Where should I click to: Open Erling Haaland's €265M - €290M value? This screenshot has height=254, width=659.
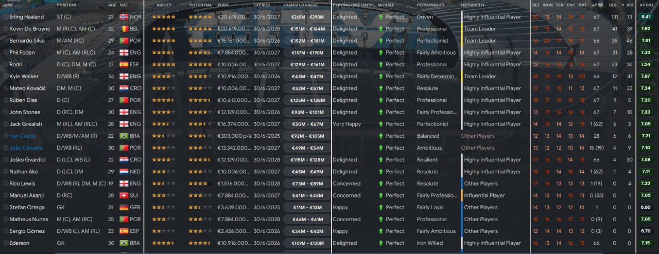pyautogui.click(x=308, y=17)
